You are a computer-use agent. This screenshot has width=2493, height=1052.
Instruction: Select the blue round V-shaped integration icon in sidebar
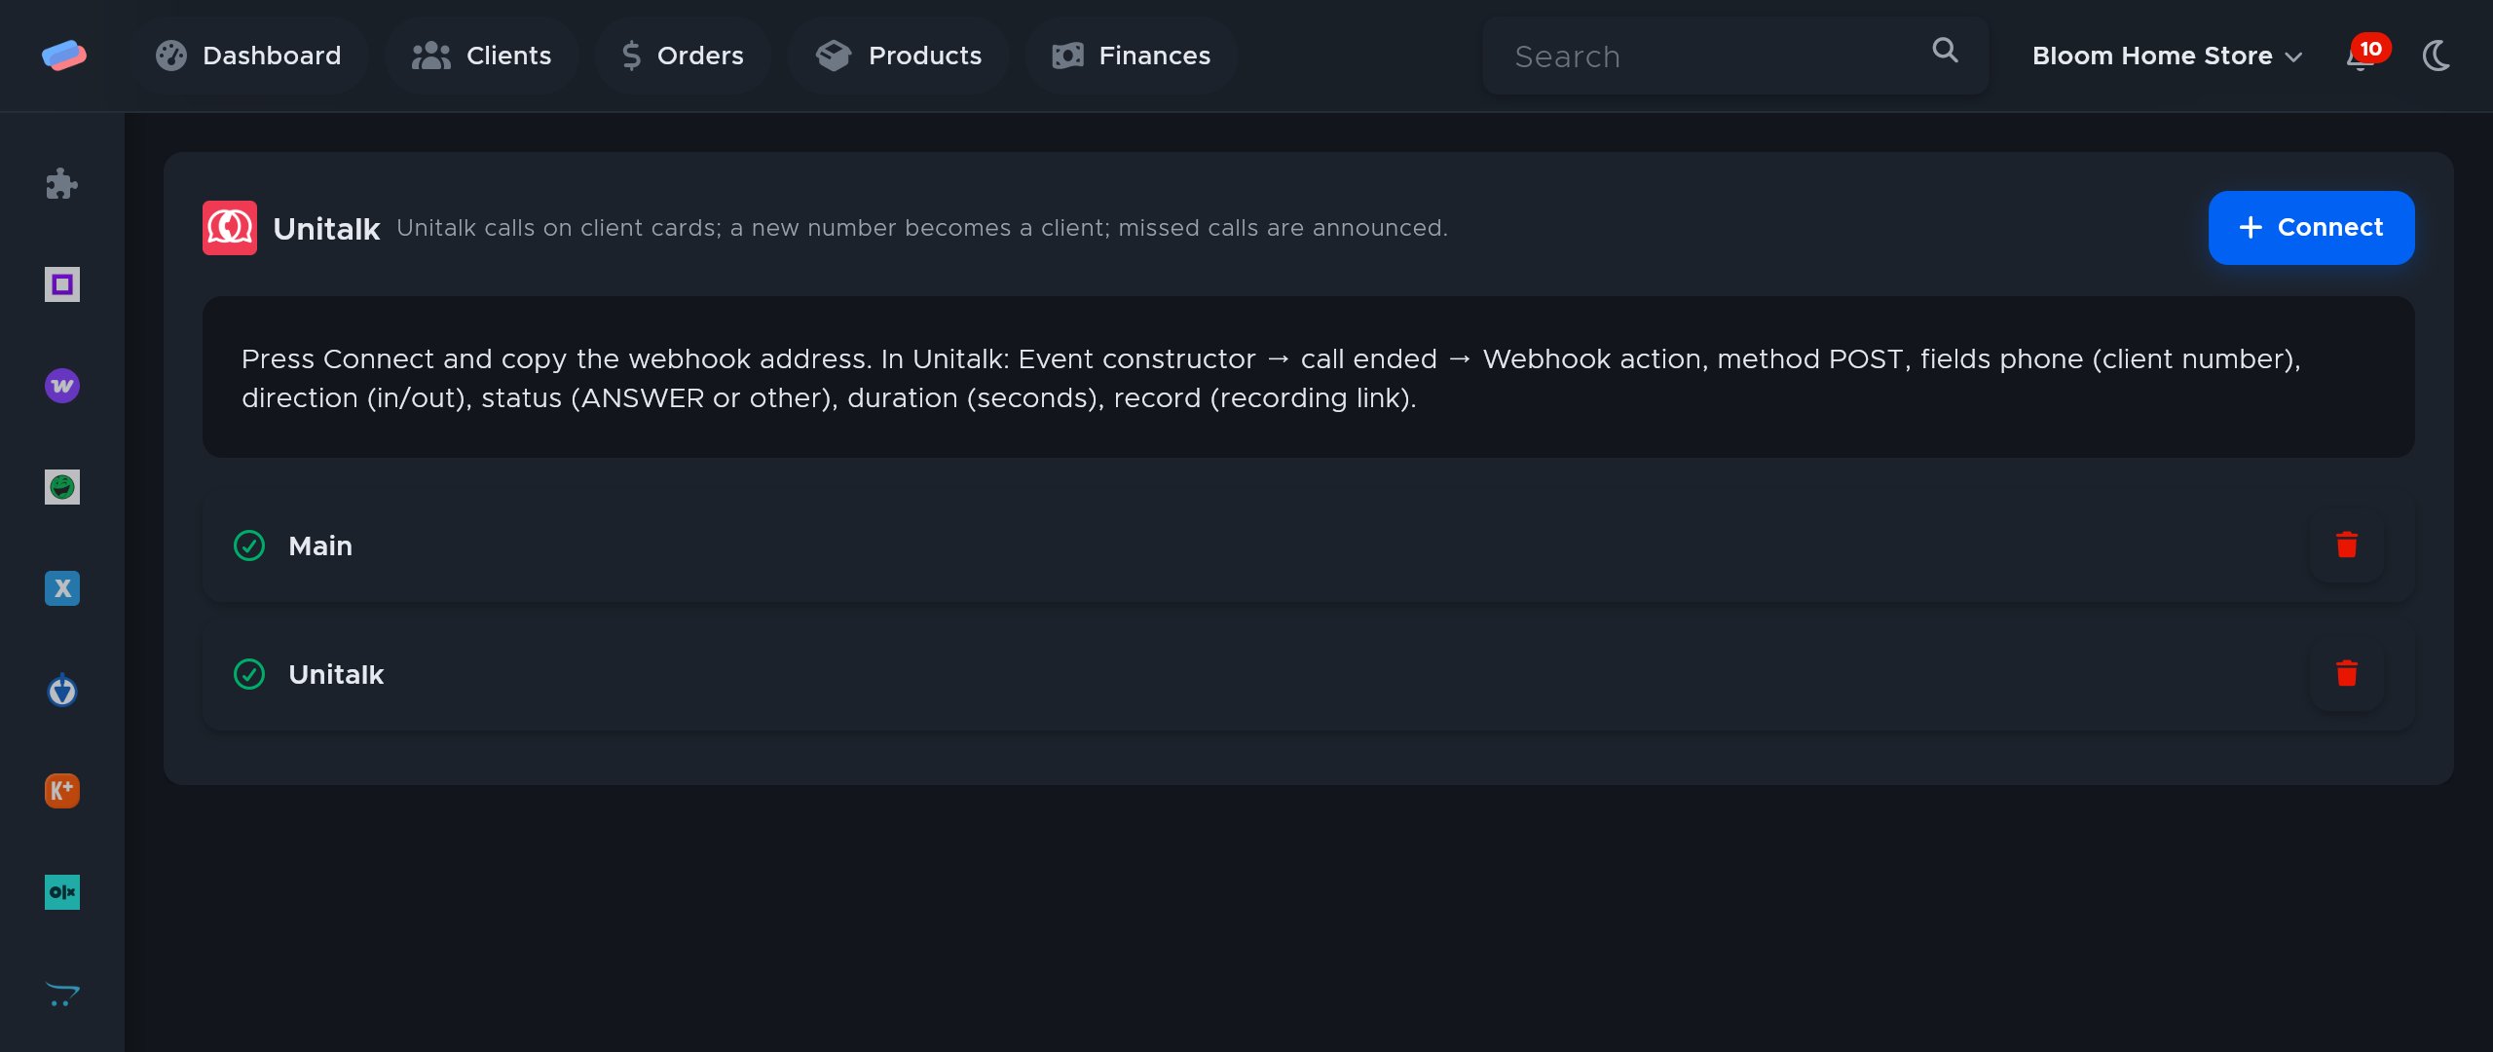(x=62, y=690)
